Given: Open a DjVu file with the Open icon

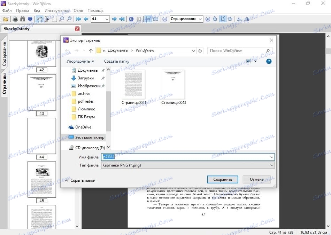Looking at the screenshot, I should pyautogui.click(x=5, y=19).
